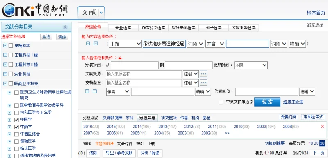Click the CNKI logo
The image size is (328, 158).
pyautogui.click(x=35, y=10)
